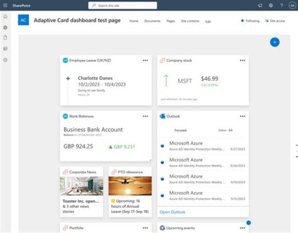The image size is (298, 233).
Task: Click the create plus-circle icon in left rail
Action: pyautogui.click(x=5, y=60)
